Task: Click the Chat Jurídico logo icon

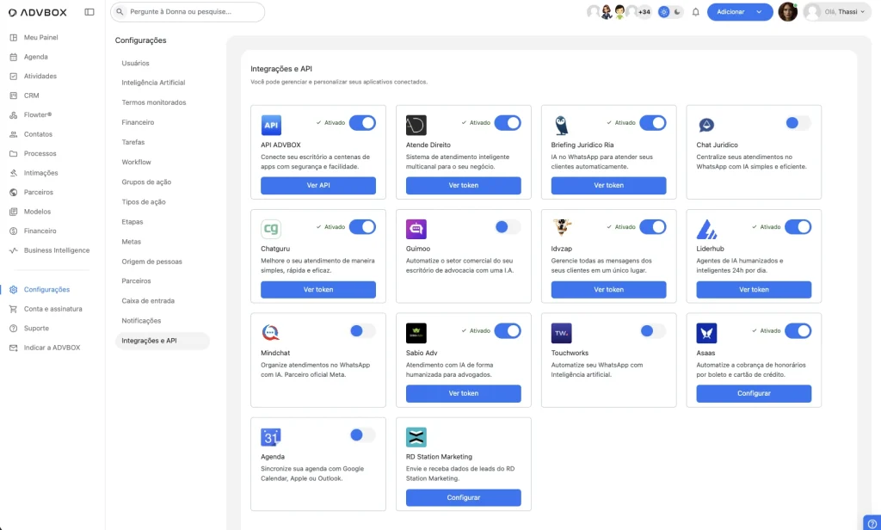Action: pyautogui.click(x=706, y=125)
